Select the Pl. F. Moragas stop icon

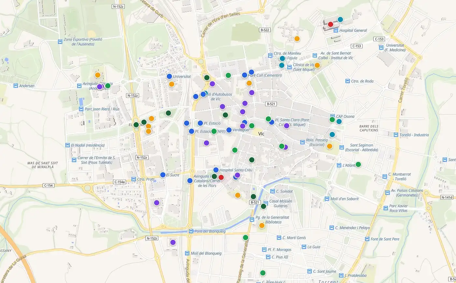pos(264,250)
